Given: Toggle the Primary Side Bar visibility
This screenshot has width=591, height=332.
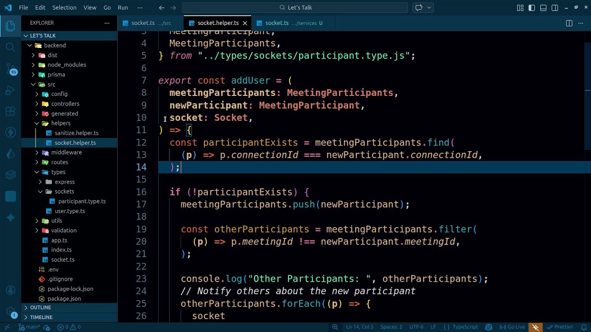Looking at the screenshot, I should 532,7.
